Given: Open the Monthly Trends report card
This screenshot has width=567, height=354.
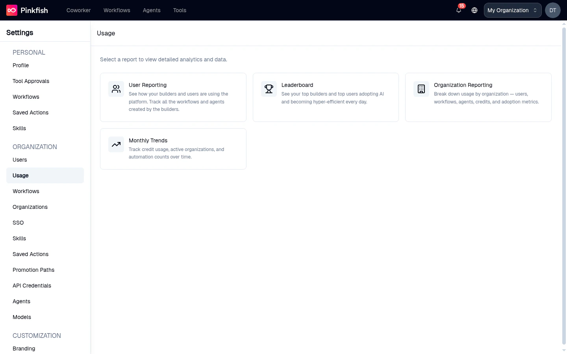Looking at the screenshot, I should 173,149.
